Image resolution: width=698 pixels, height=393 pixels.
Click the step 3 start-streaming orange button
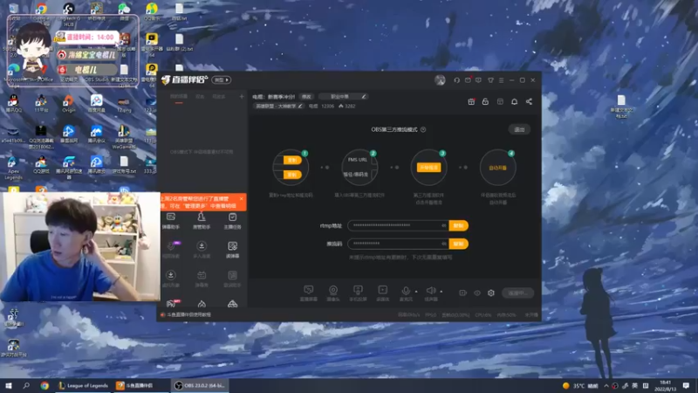point(428,168)
